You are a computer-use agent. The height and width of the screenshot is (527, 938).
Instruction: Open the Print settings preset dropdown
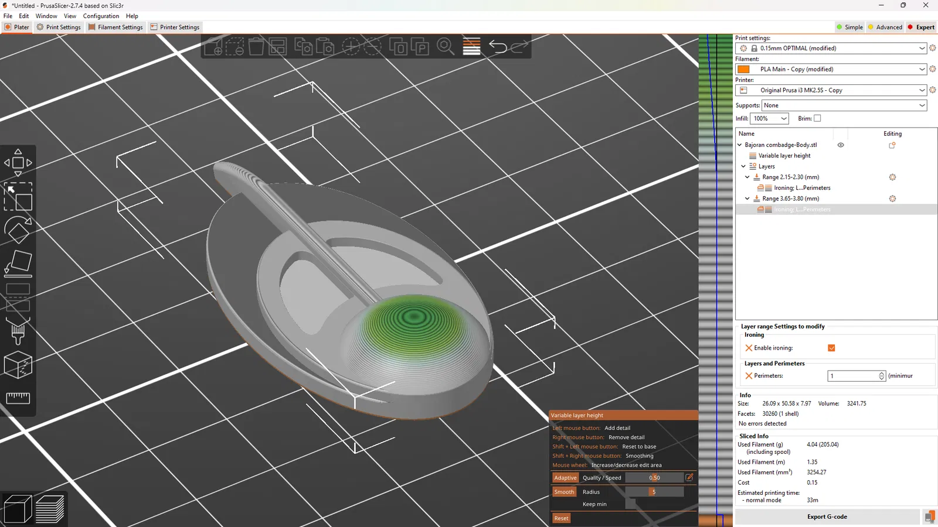tap(831, 48)
